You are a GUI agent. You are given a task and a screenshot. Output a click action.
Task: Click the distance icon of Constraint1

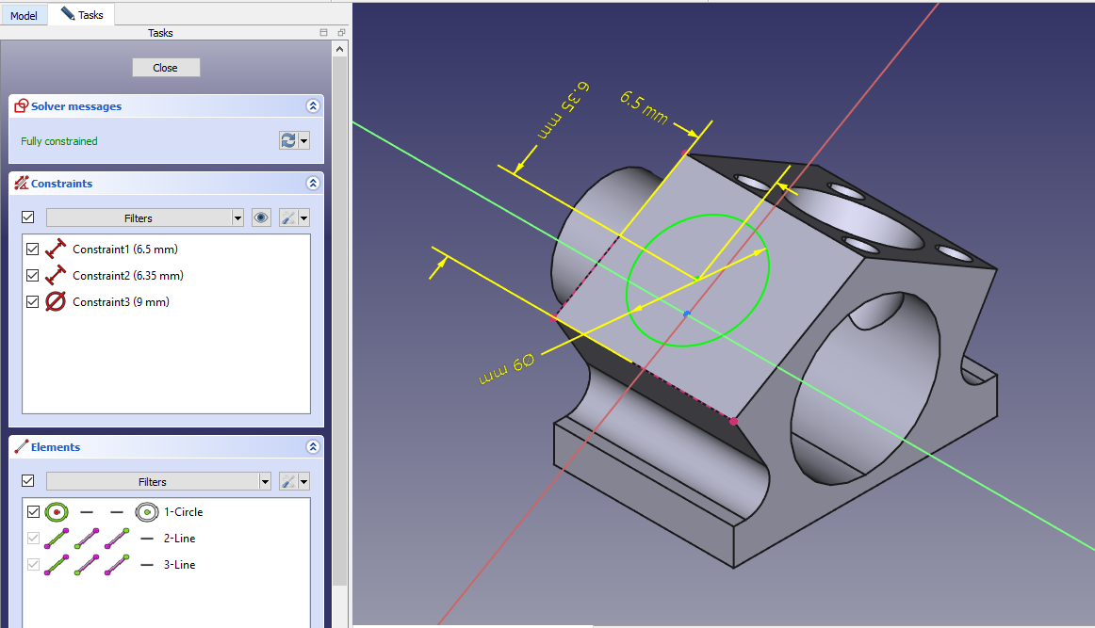coord(56,250)
